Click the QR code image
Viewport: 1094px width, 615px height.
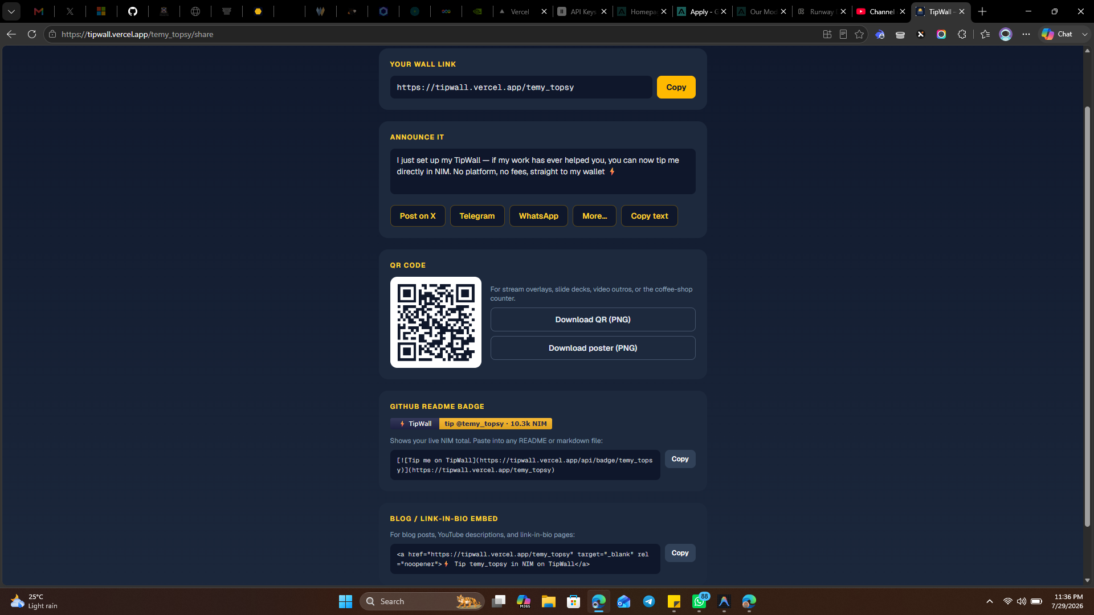tap(435, 322)
